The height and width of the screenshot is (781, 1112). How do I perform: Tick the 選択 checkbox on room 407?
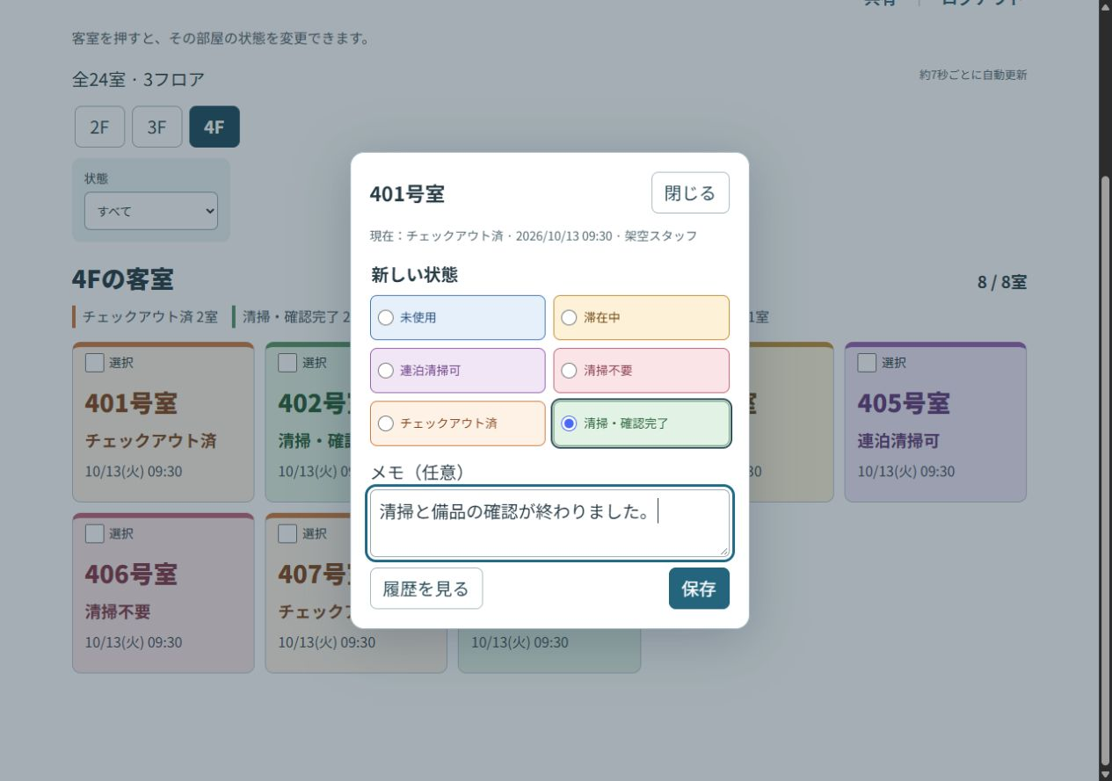click(x=287, y=533)
